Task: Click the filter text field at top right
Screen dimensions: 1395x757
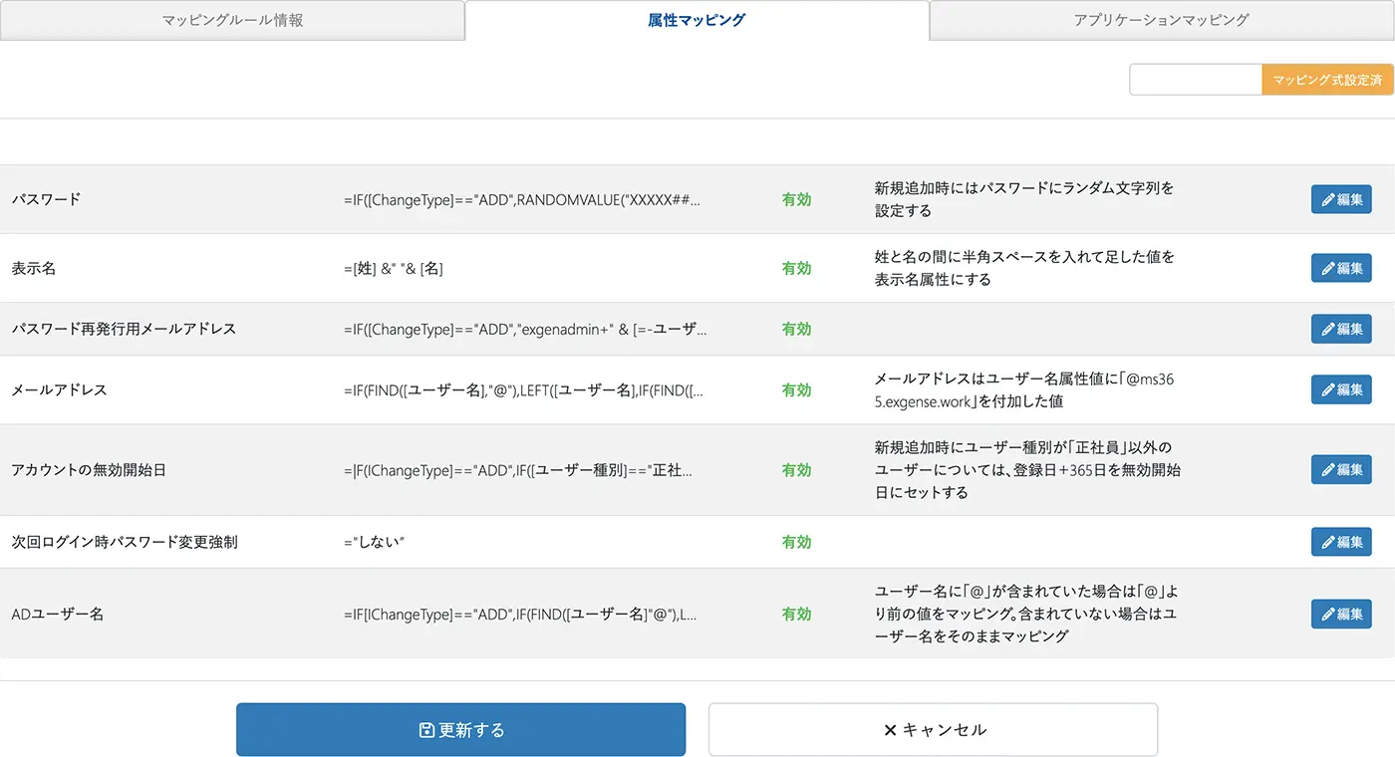Action: point(1196,80)
